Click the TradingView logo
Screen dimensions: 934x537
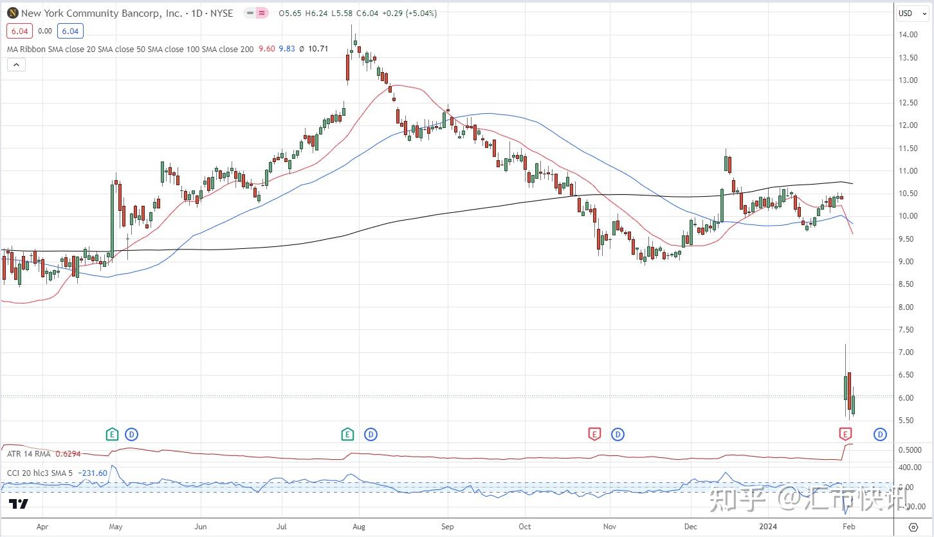pos(19,504)
